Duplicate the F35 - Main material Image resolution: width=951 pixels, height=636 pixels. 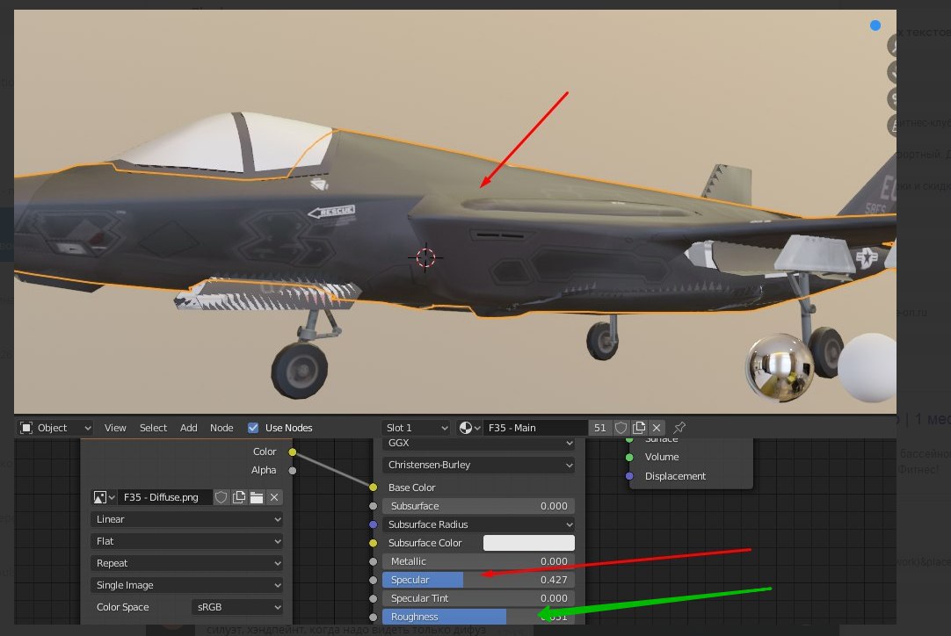[639, 428]
